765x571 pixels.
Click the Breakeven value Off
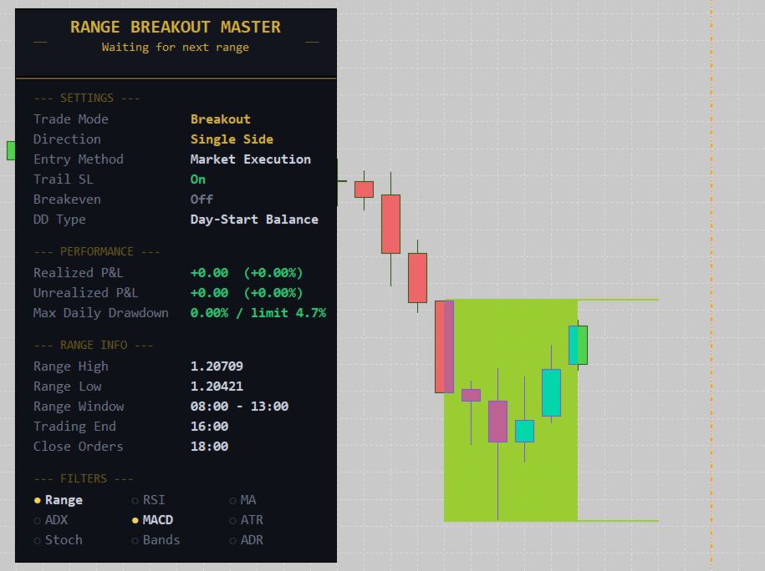201,200
